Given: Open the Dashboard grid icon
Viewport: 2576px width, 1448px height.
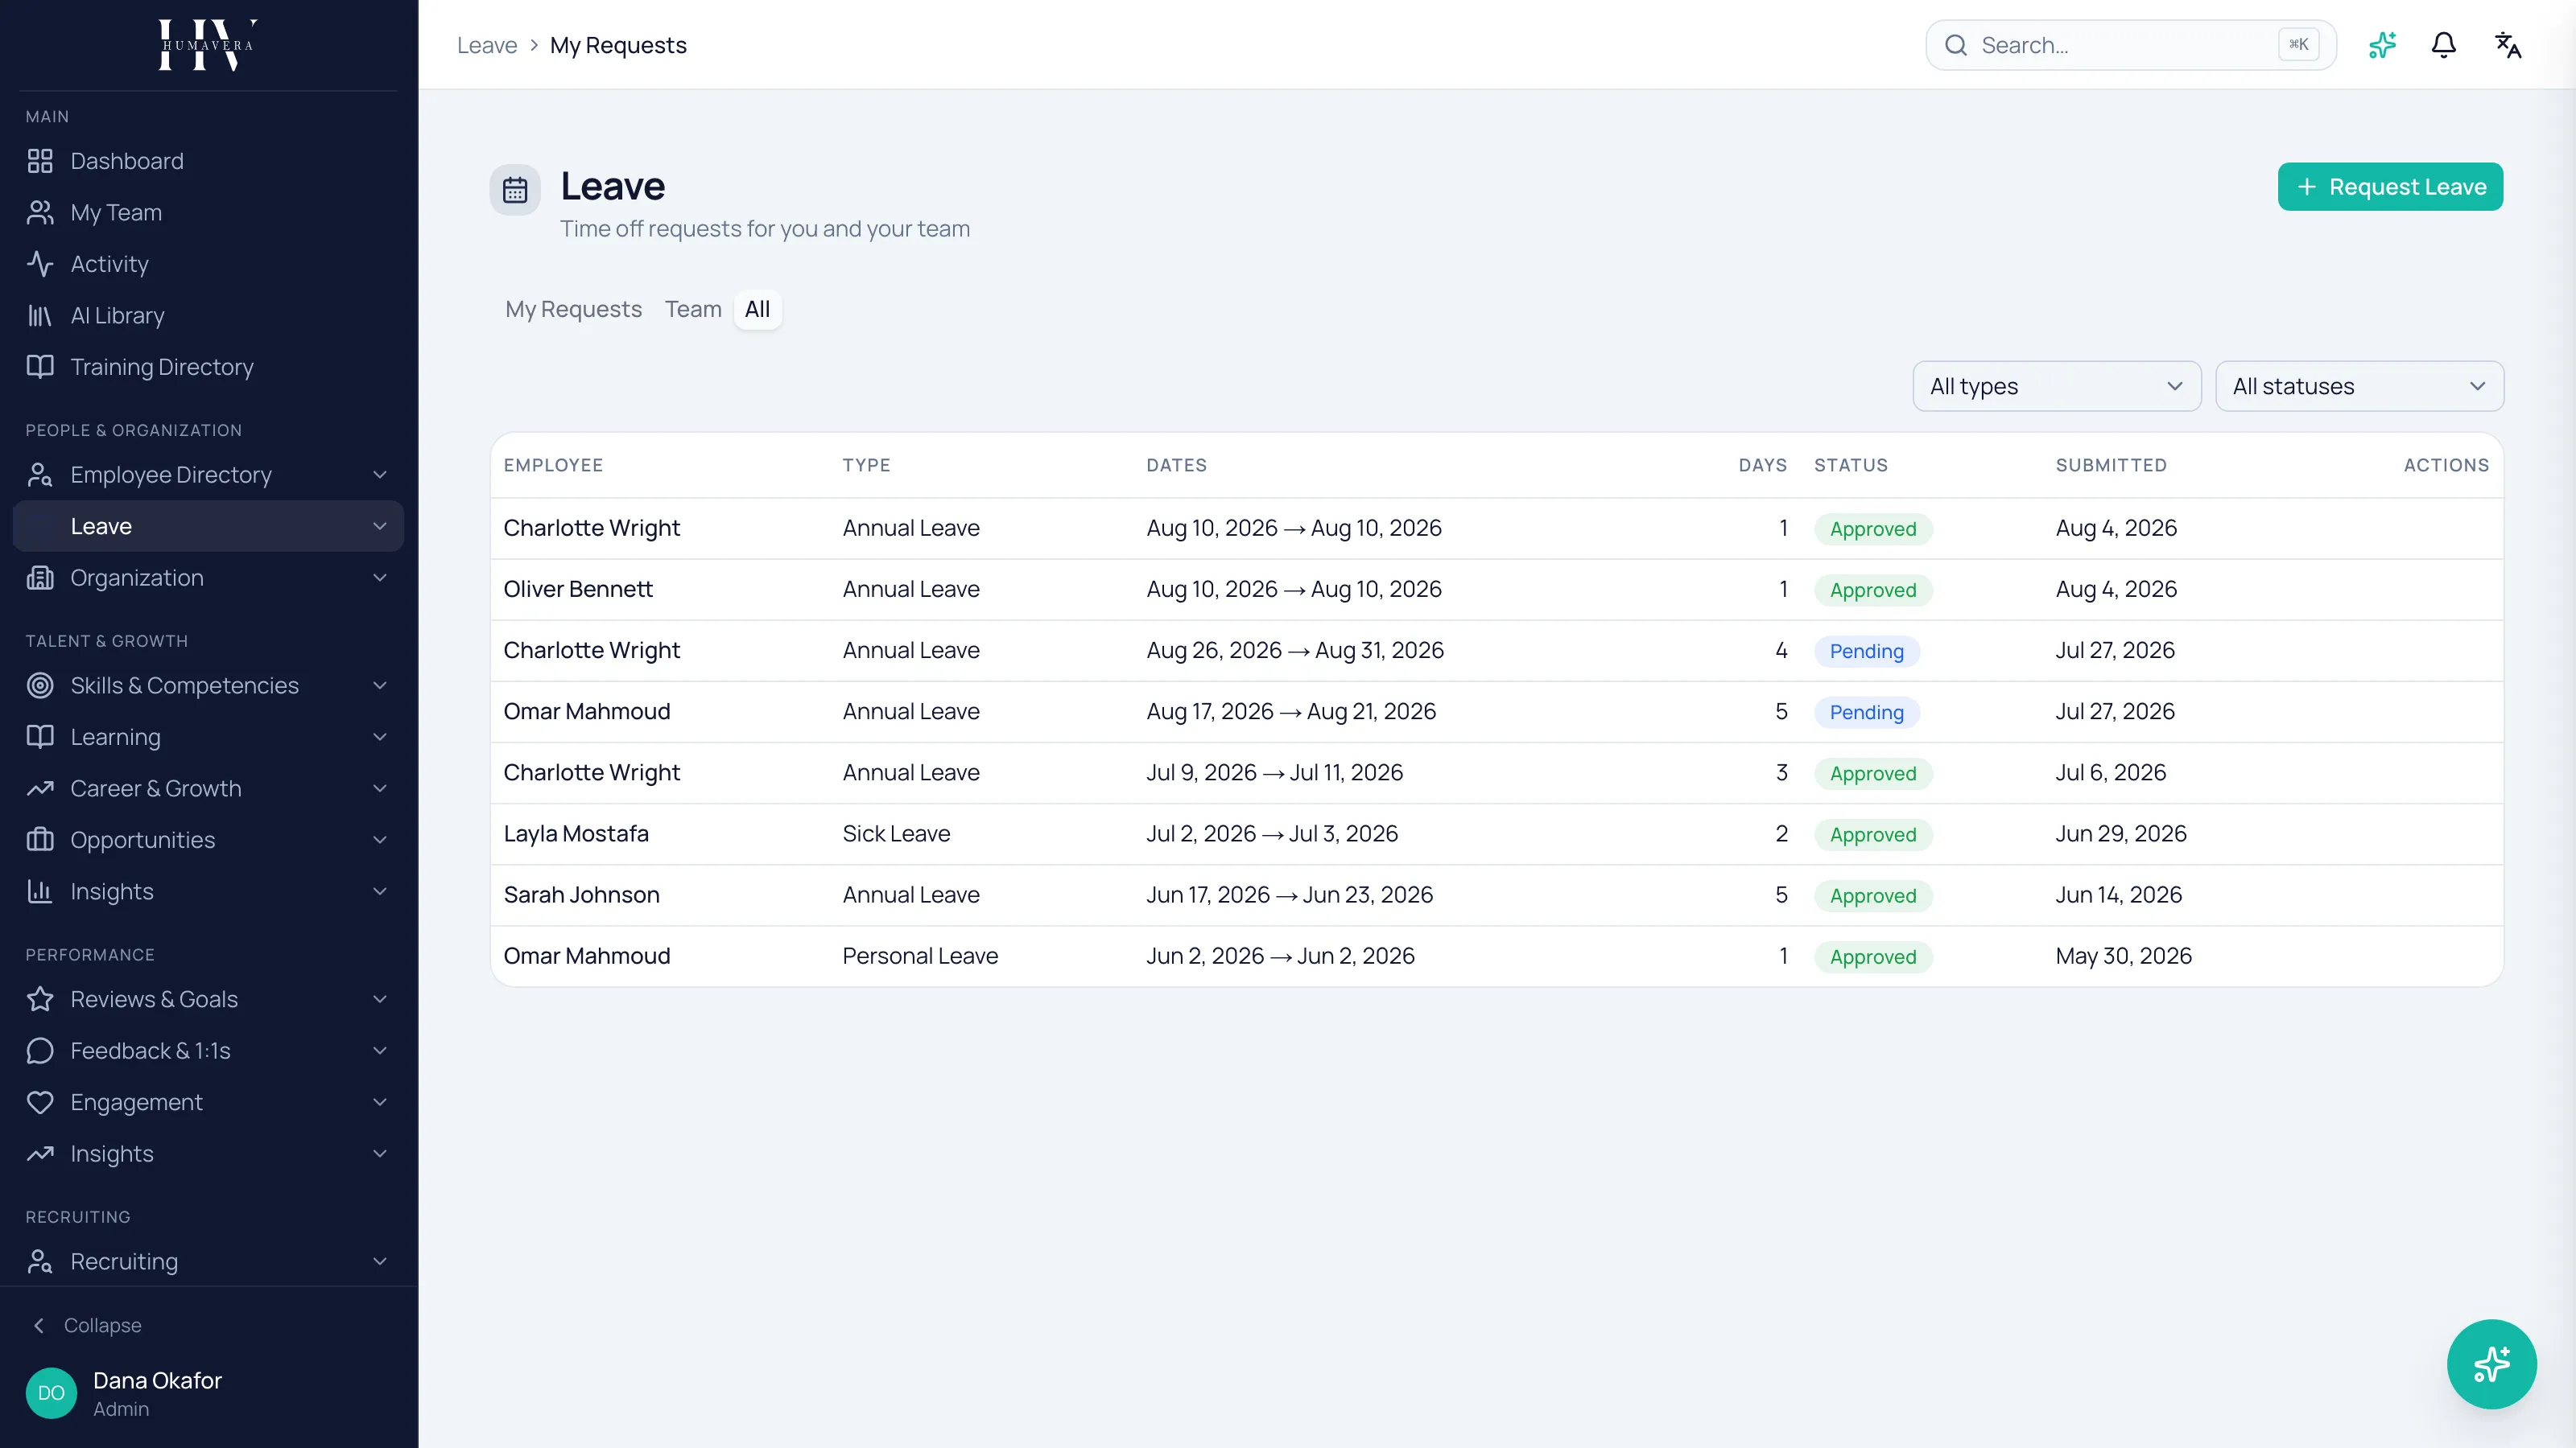Looking at the screenshot, I should [x=40, y=161].
